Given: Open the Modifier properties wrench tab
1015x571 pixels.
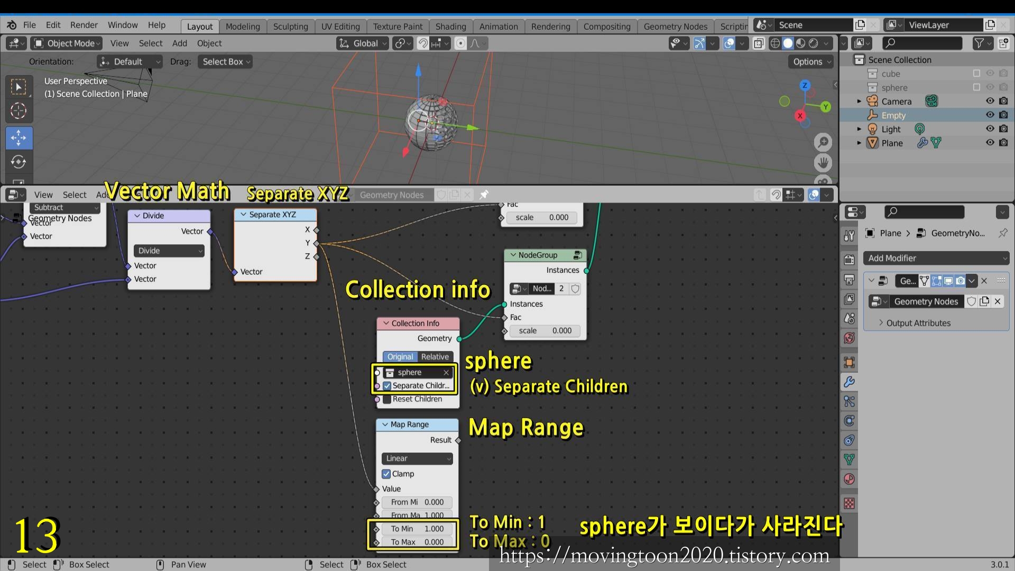Looking at the screenshot, I should 850,382.
